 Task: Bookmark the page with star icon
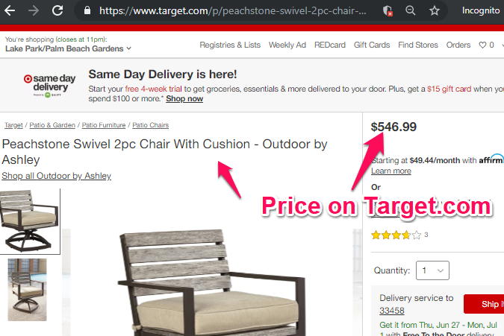(435, 10)
